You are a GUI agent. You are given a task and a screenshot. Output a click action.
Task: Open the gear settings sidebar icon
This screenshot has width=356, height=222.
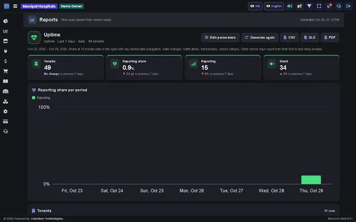[x=6, y=112]
